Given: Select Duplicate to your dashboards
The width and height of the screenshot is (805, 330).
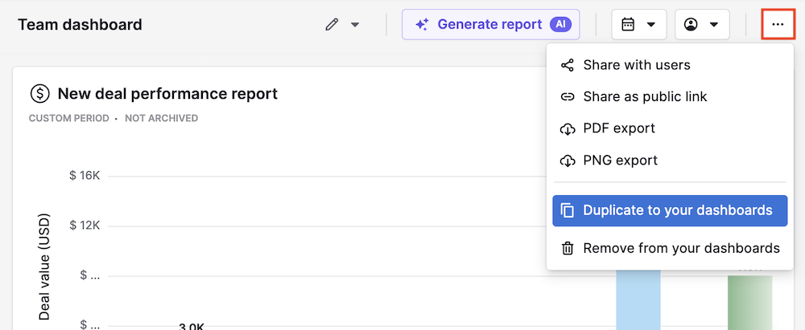Looking at the screenshot, I should pyautogui.click(x=670, y=210).
